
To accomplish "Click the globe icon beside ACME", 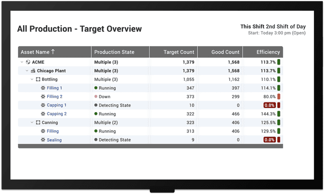I will [28, 62].
